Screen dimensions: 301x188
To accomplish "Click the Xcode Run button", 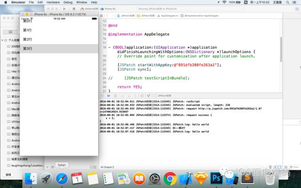I will pos(64,9).
